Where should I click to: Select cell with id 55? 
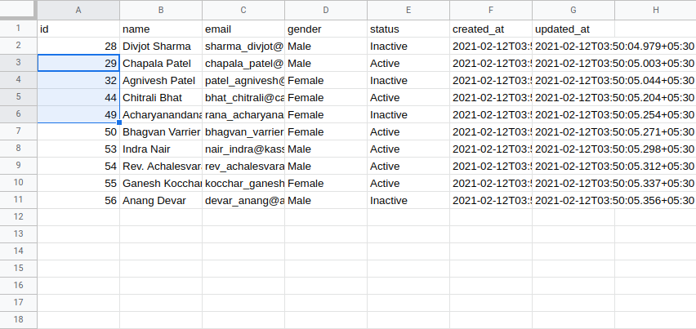click(x=78, y=183)
